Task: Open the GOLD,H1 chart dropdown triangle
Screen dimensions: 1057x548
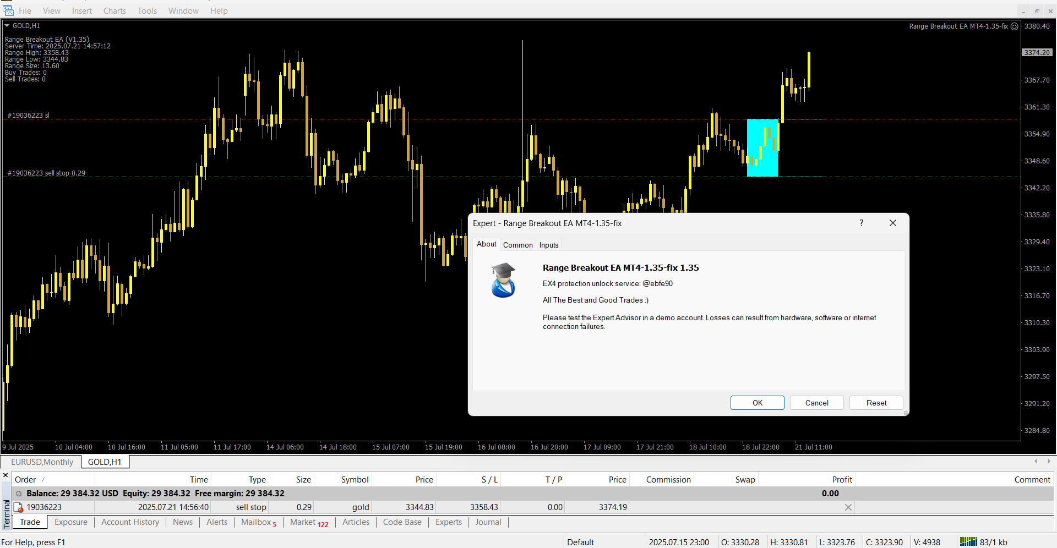Action: [x=7, y=26]
